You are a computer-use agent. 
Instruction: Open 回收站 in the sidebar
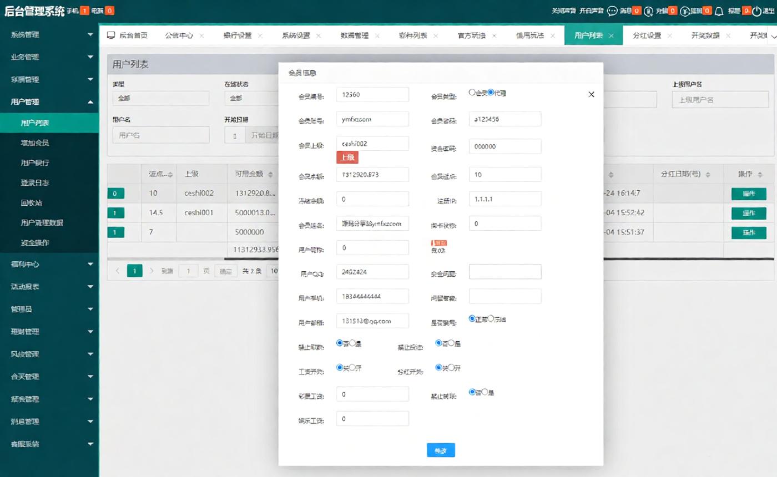(31, 202)
